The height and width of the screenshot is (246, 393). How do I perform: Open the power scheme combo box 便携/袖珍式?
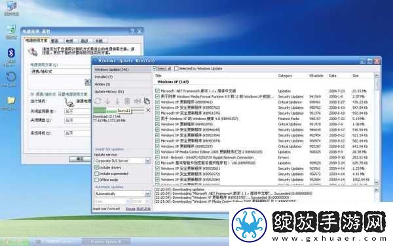(x=61, y=72)
